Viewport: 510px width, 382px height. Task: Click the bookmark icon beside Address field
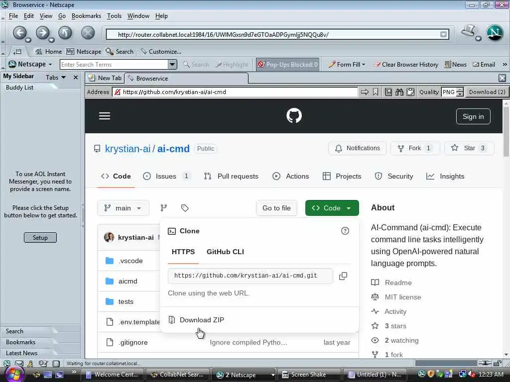376,92
